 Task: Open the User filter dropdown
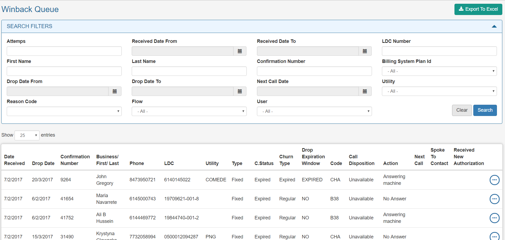pos(314,111)
